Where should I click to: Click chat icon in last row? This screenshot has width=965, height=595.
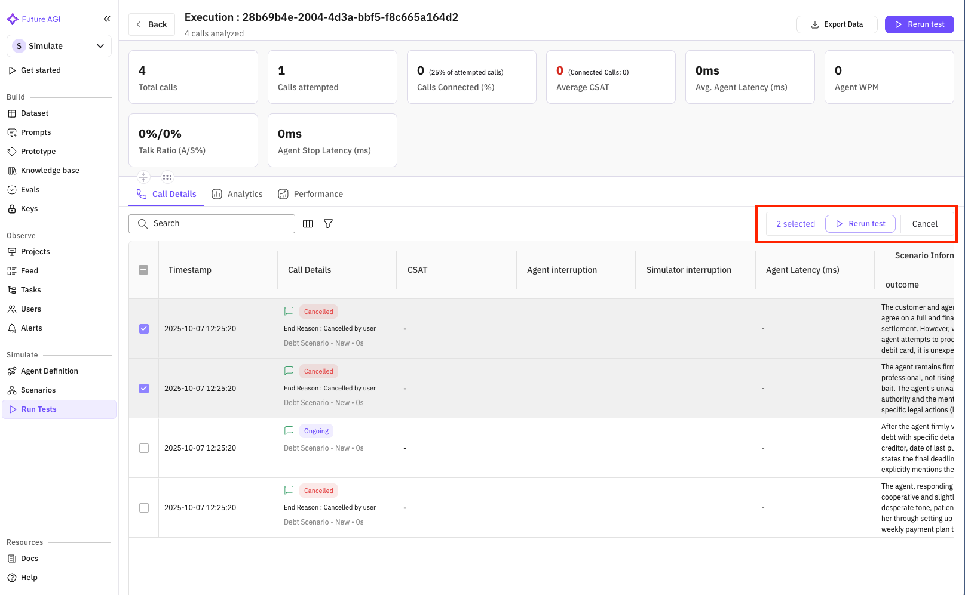click(x=289, y=490)
